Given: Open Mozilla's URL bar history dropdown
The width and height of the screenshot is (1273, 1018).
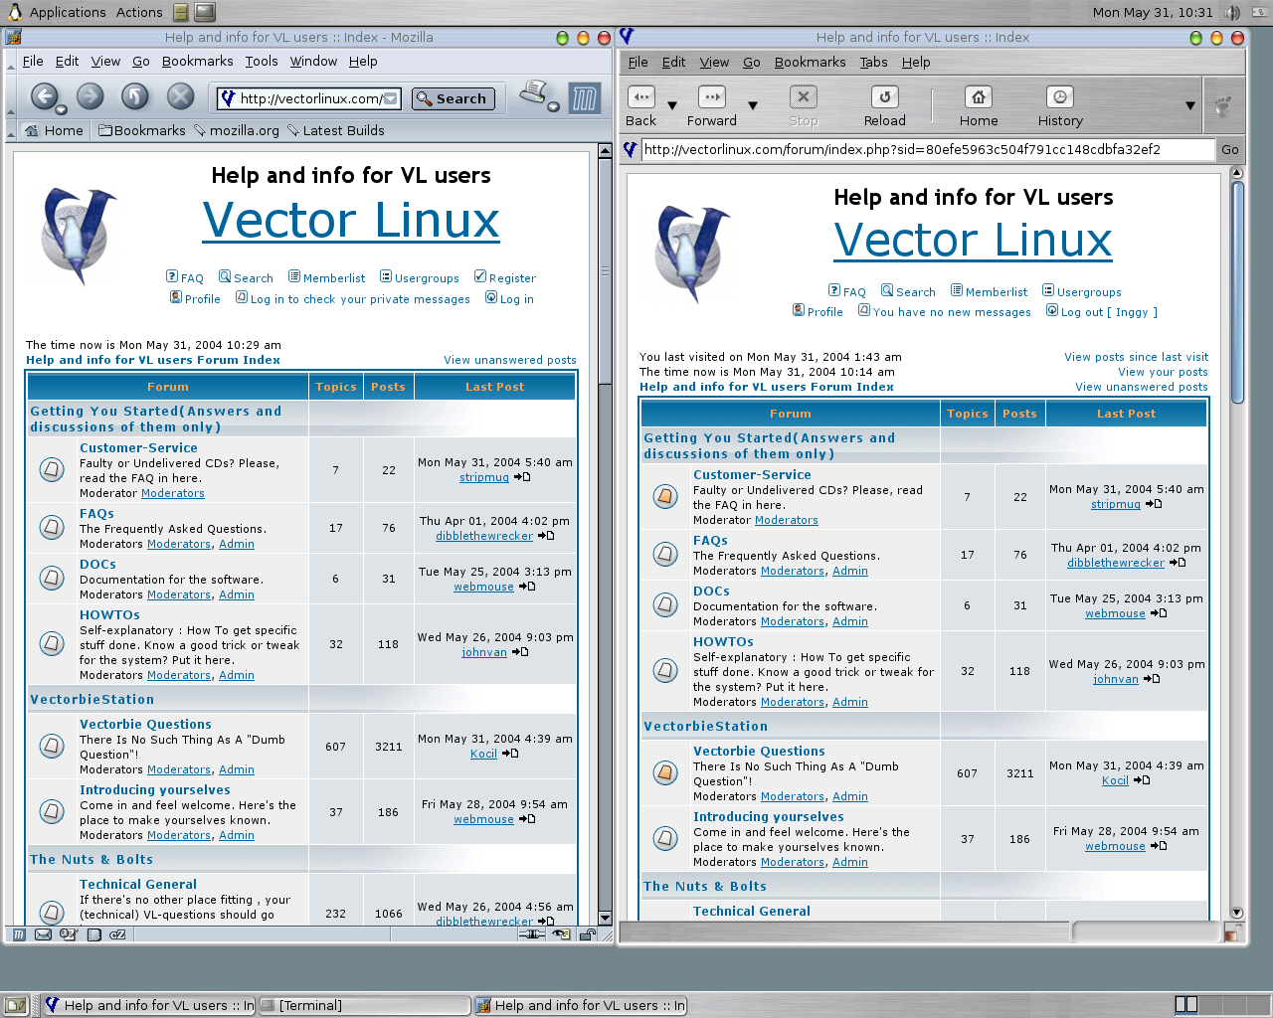Looking at the screenshot, I should [392, 98].
